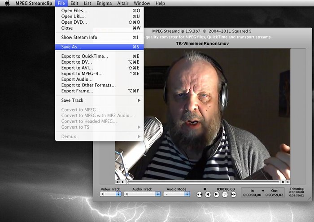Open the Apple menu
314x222 pixels.
8,3
